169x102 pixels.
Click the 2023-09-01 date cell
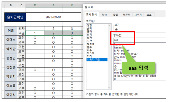[53, 17]
